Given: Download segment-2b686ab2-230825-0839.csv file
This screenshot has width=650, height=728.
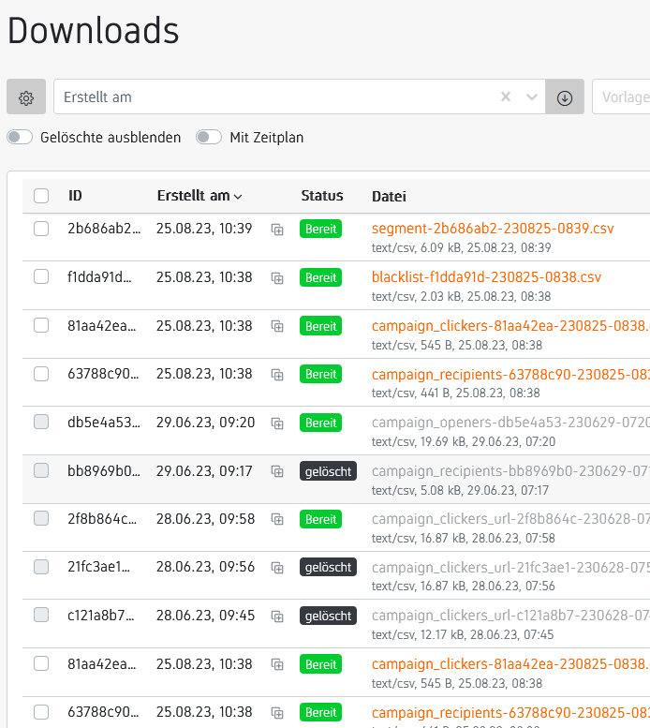Looking at the screenshot, I should (480, 228).
